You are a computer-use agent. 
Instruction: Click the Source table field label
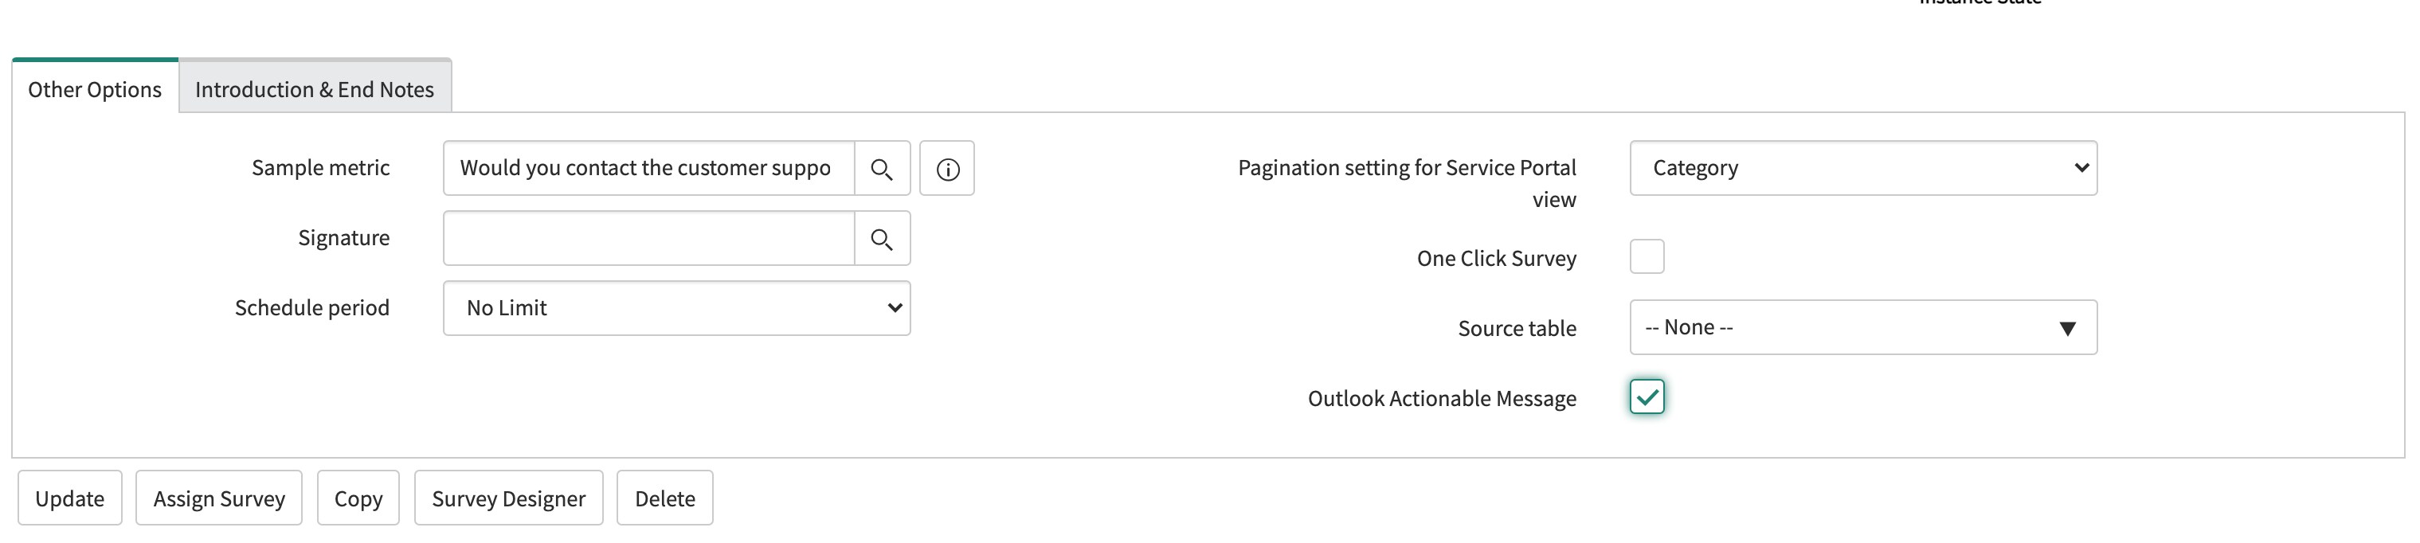(x=1517, y=328)
